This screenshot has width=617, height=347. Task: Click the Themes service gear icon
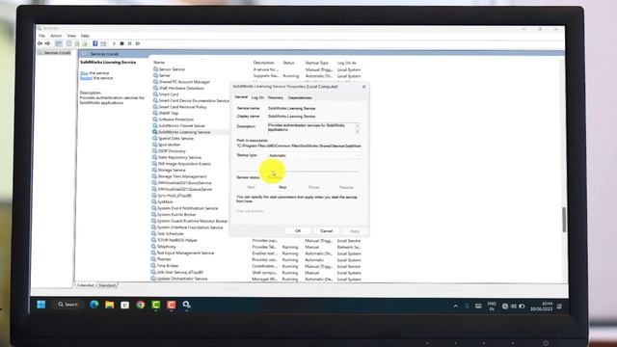[154, 259]
